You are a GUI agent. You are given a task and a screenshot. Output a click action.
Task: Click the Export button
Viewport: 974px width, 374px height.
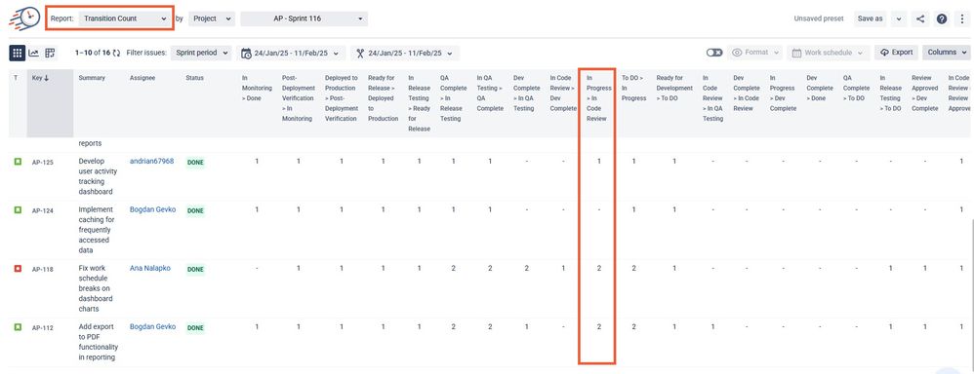(x=896, y=53)
